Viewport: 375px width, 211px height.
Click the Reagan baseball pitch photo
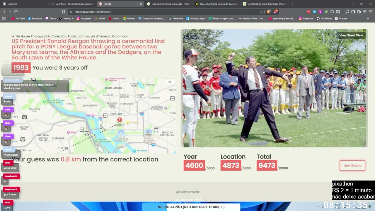click(274, 88)
